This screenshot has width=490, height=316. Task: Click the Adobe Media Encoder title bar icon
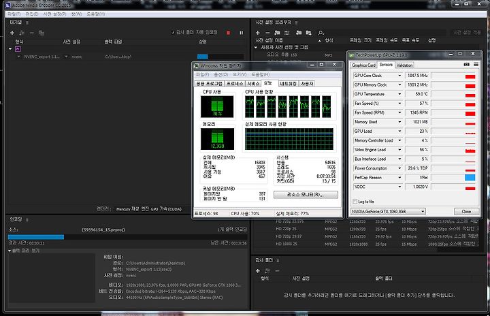[7, 5]
